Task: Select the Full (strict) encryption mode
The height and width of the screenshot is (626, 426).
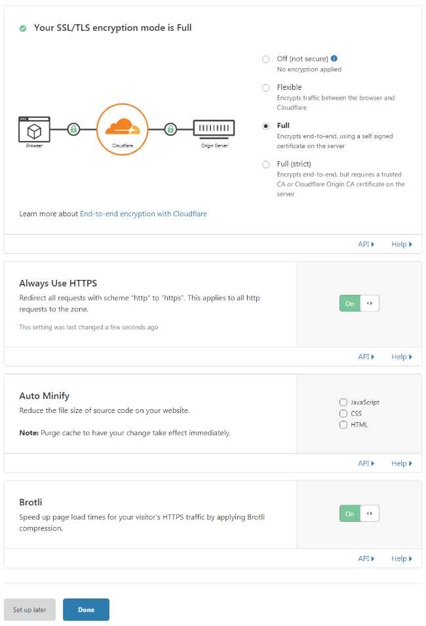Action: (x=266, y=165)
